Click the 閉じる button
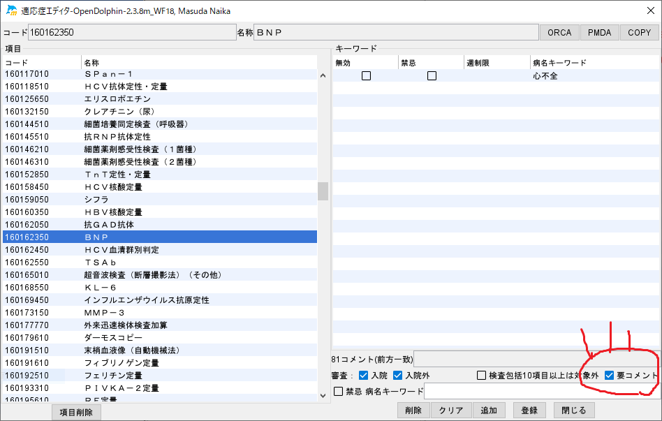 coord(574,410)
